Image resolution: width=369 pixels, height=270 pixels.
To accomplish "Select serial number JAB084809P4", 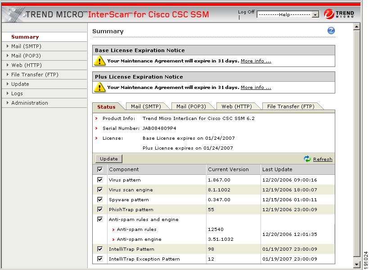I will click(159, 128).
